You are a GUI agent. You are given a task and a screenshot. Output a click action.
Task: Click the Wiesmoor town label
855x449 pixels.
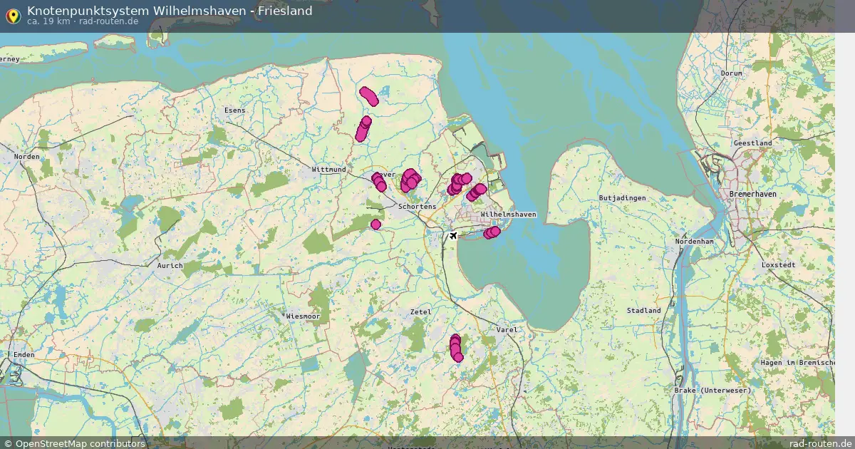(302, 315)
